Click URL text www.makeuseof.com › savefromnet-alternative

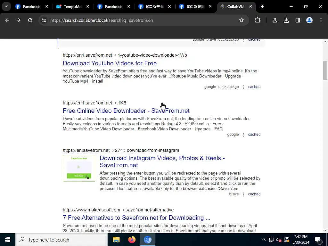[x=118, y=210]
